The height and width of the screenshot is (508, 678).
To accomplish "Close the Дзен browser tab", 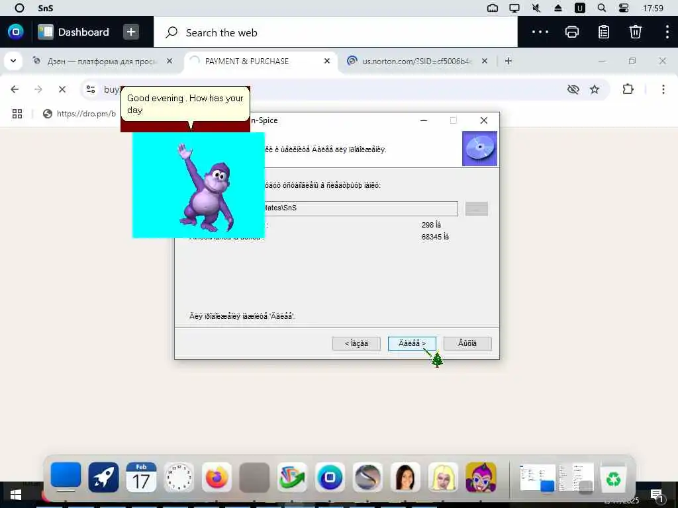I will click(x=169, y=61).
